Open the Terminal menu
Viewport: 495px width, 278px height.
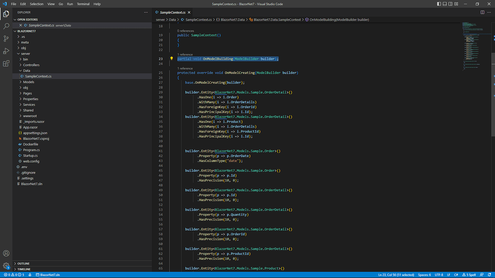point(83,4)
